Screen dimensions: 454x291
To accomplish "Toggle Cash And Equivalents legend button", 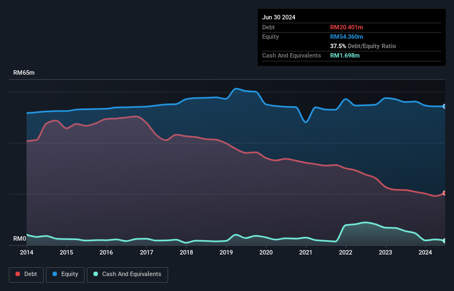I will [x=127, y=274].
